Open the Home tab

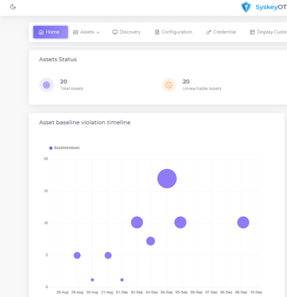tap(50, 32)
